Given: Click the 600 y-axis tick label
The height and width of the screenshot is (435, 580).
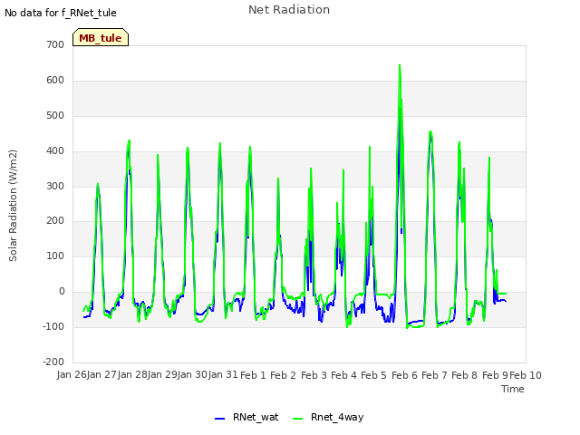Looking at the screenshot, I should (x=55, y=81).
